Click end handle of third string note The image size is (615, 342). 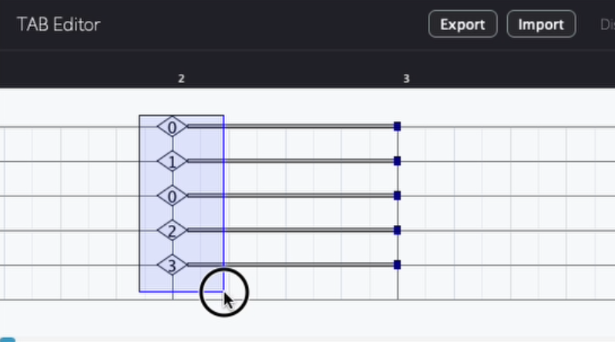point(397,196)
